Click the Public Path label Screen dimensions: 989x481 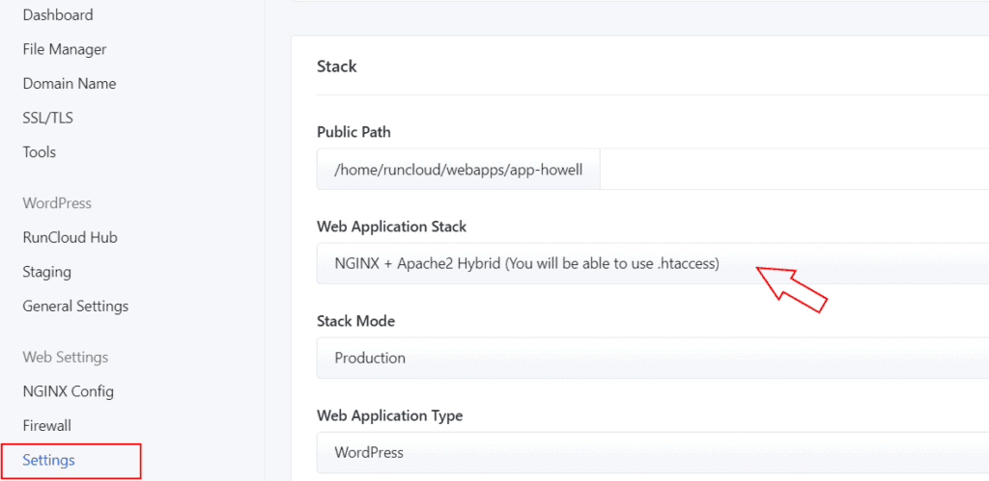(353, 132)
